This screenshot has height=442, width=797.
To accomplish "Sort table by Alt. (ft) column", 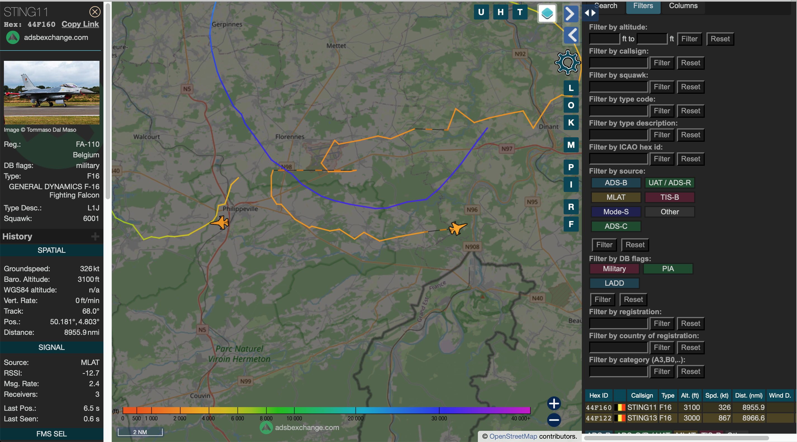I will 690,396.
